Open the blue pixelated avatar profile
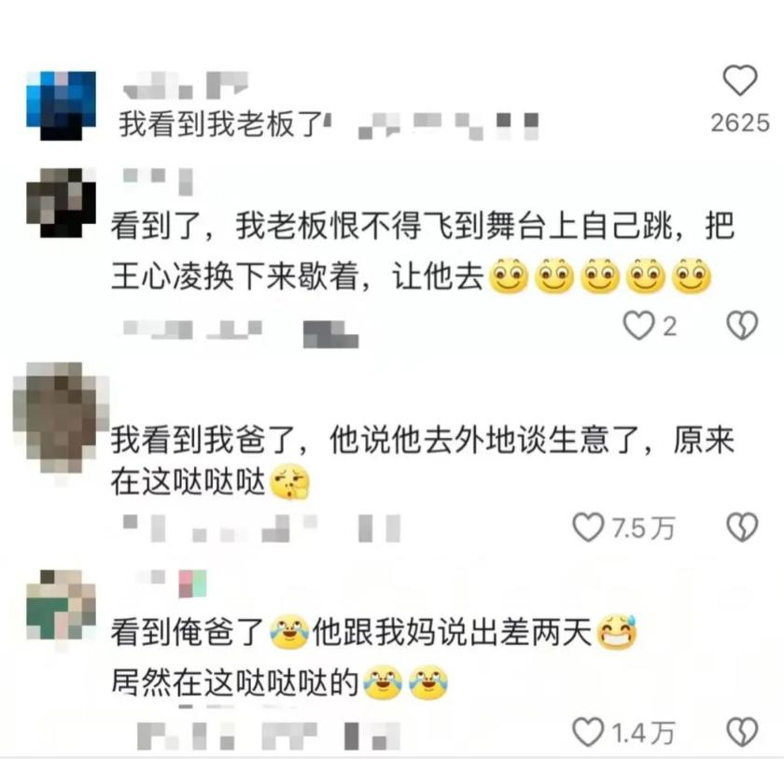Screen dimensions: 784x759 [x=61, y=105]
